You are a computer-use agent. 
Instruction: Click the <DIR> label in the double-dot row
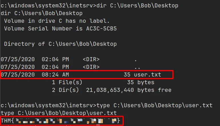91,67
